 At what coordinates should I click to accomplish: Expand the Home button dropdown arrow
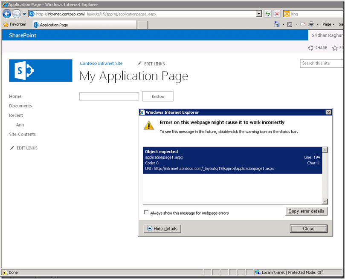284,24
